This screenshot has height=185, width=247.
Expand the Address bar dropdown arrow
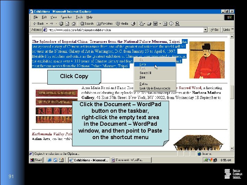(205, 30)
